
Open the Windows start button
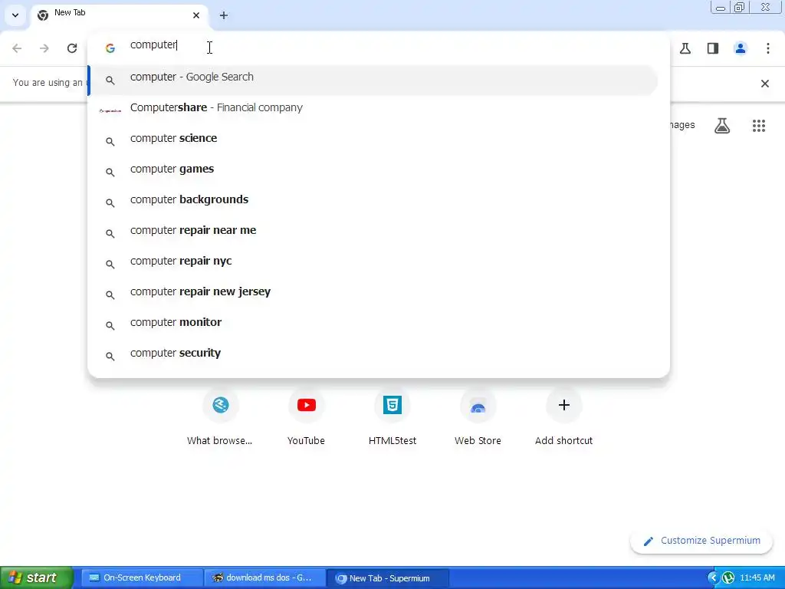click(36, 578)
